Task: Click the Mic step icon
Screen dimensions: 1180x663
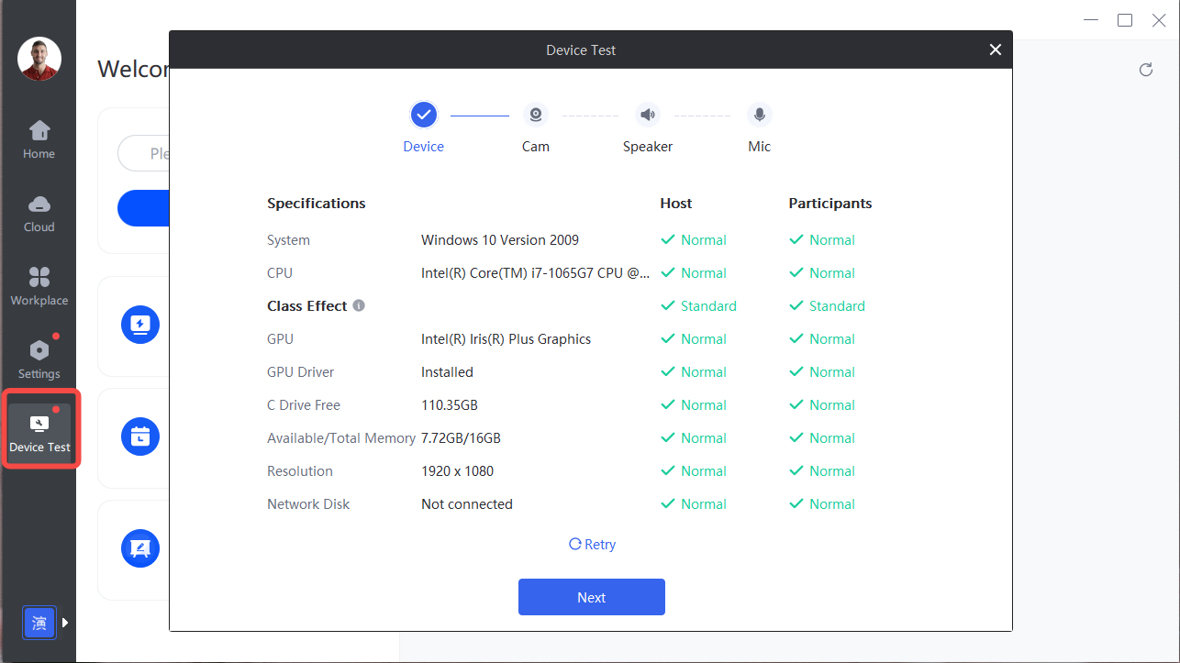Action: click(759, 116)
